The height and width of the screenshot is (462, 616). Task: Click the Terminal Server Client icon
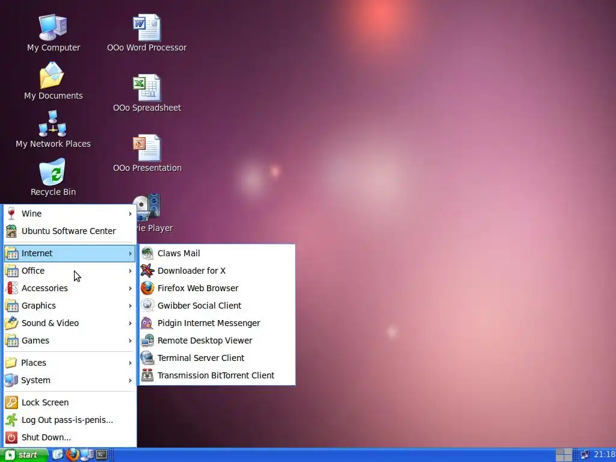tap(147, 358)
